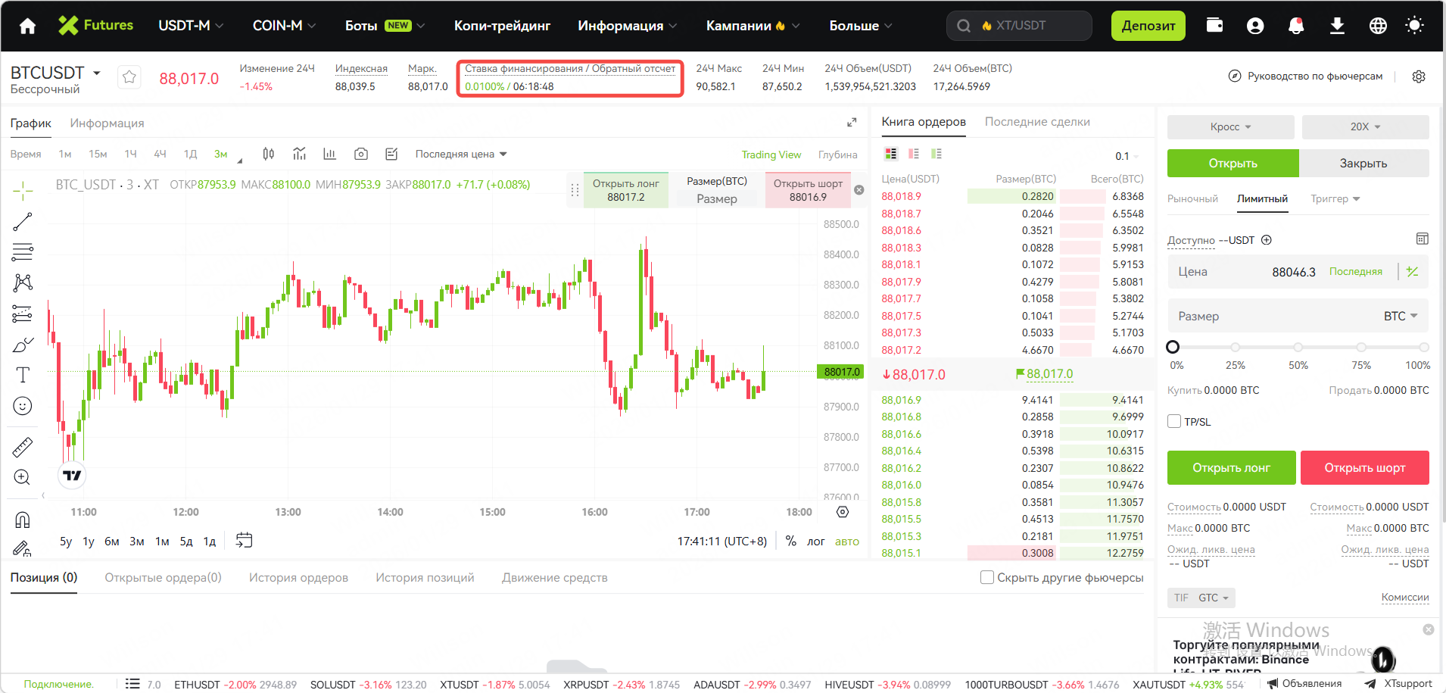The image size is (1446, 693).
Task: Add BTCUSDT to favorites with star icon
Action: point(129,77)
